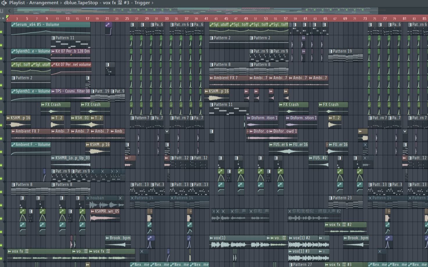This screenshot has width=428, height=267.
Task: Click pattern icon of Pattern 11 above Kit 07 Per..b 128 Dm
Action: pos(53,38)
